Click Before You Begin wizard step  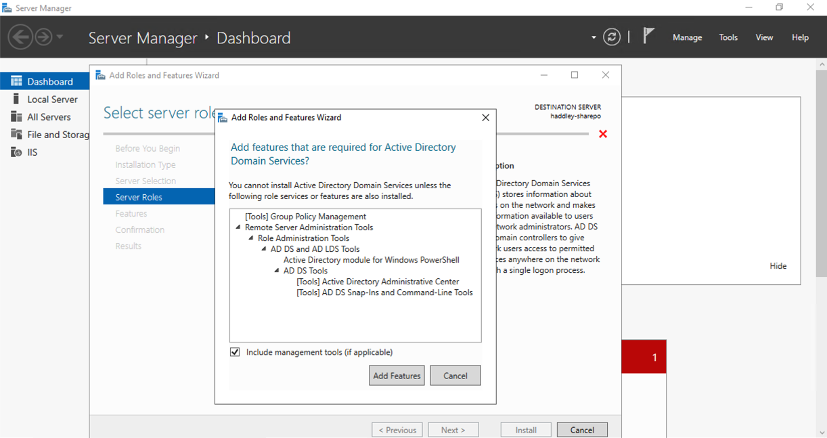click(x=148, y=148)
